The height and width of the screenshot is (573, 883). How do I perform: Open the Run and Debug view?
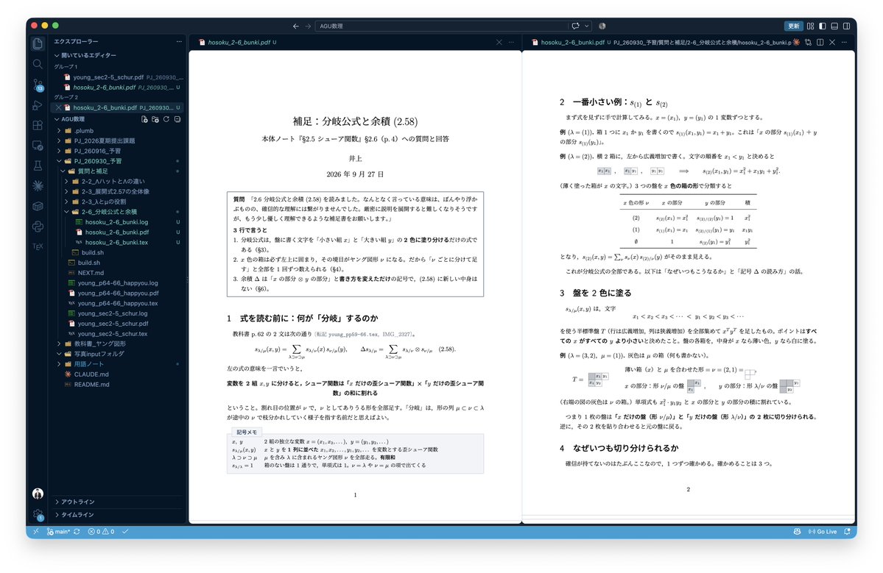pyautogui.click(x=38, y=105)
